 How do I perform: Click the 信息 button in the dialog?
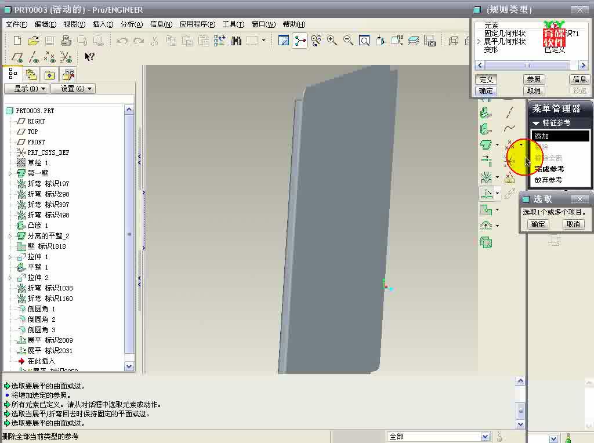coord(579,79)
